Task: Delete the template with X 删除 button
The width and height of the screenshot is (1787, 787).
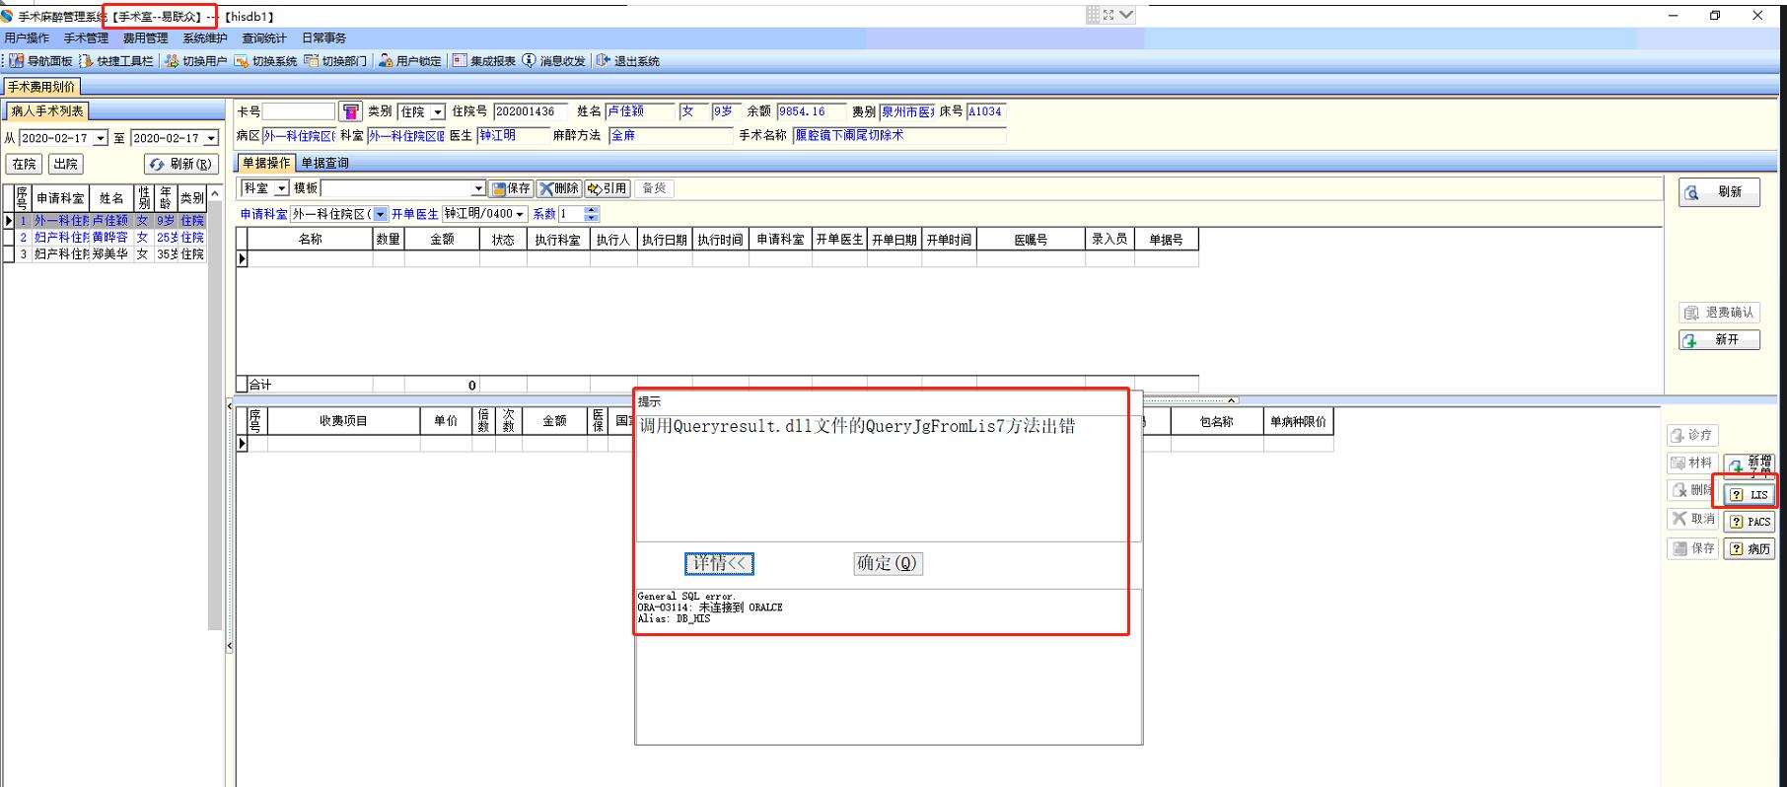Action: tap(559, 188)
